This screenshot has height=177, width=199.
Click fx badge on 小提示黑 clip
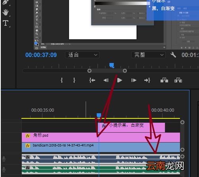104,126
